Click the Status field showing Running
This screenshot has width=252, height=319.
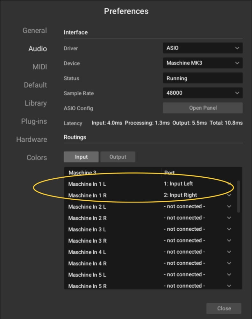[203, 78]
